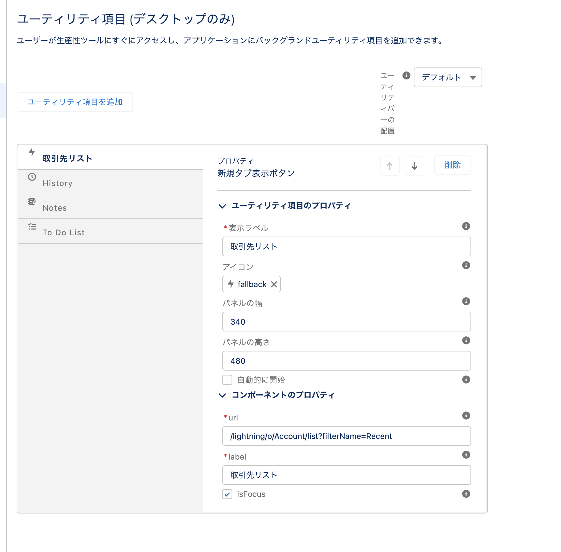Click the clock icon next to History
This screenshot has width=561, height=552.
tap(32, 177)
